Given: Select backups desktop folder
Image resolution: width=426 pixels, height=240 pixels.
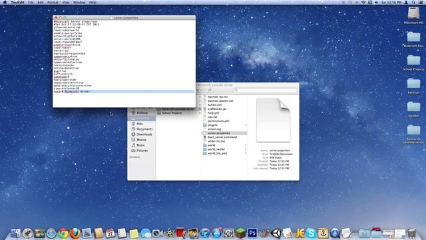Looking at the screenshot, I should tap(413, 85).
